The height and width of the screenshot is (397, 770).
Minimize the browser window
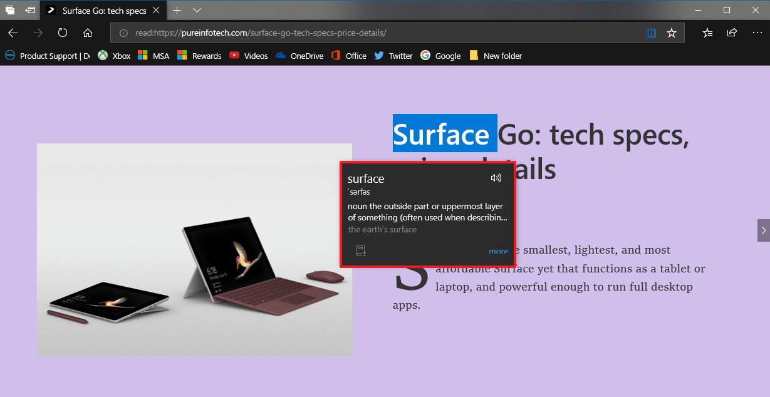pos(698,10)
